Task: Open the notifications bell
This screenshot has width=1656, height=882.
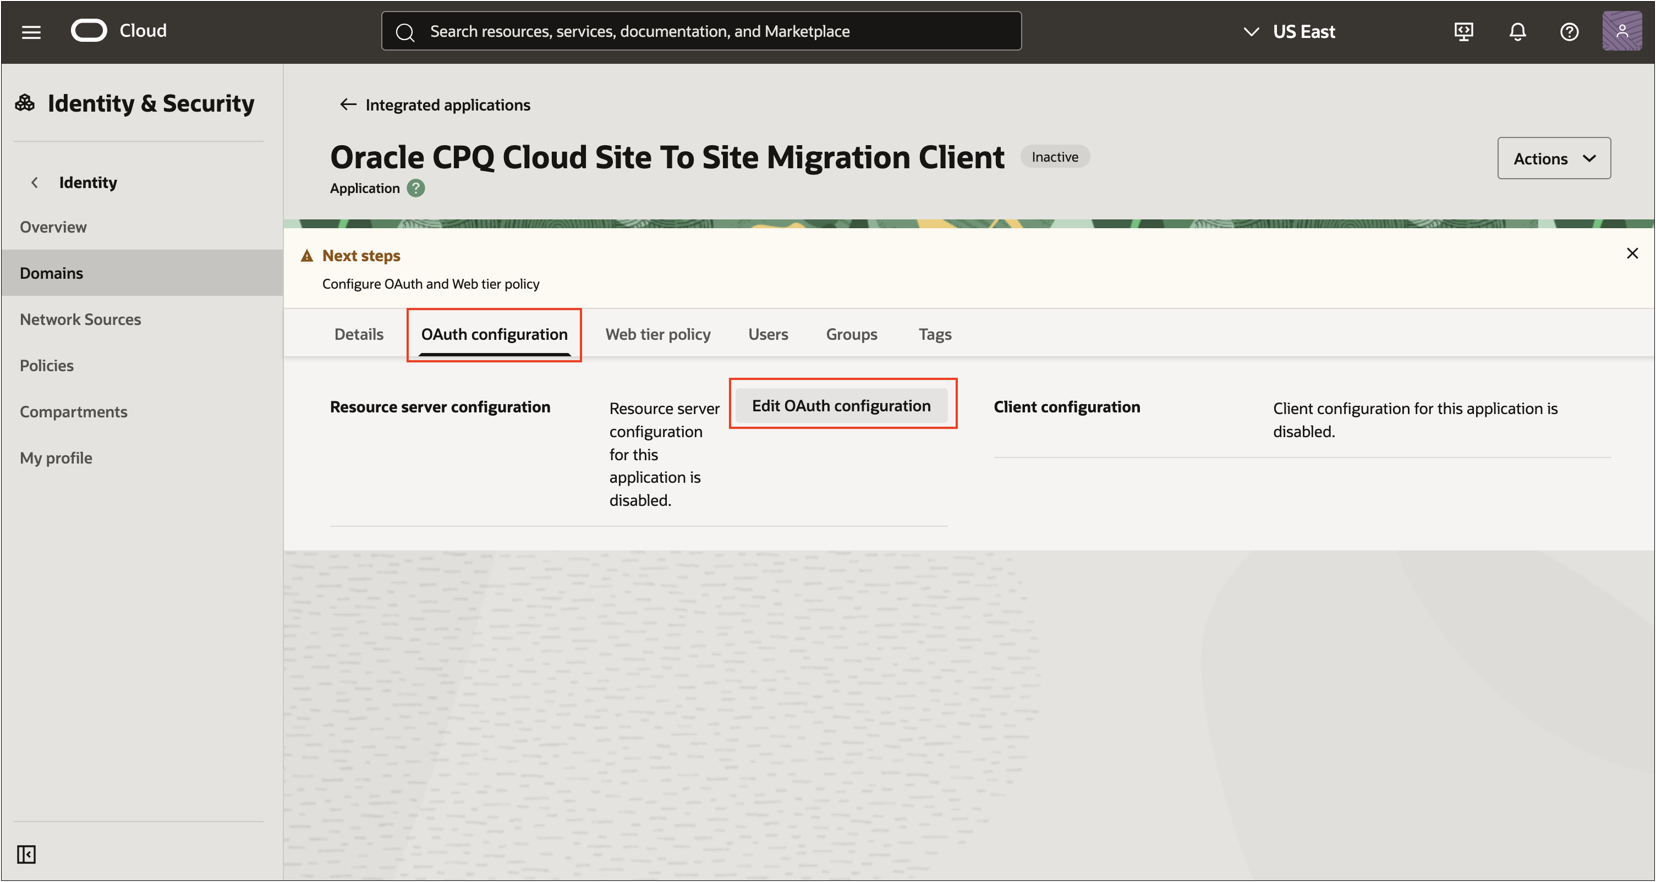Action: [x=1517, y=31]
